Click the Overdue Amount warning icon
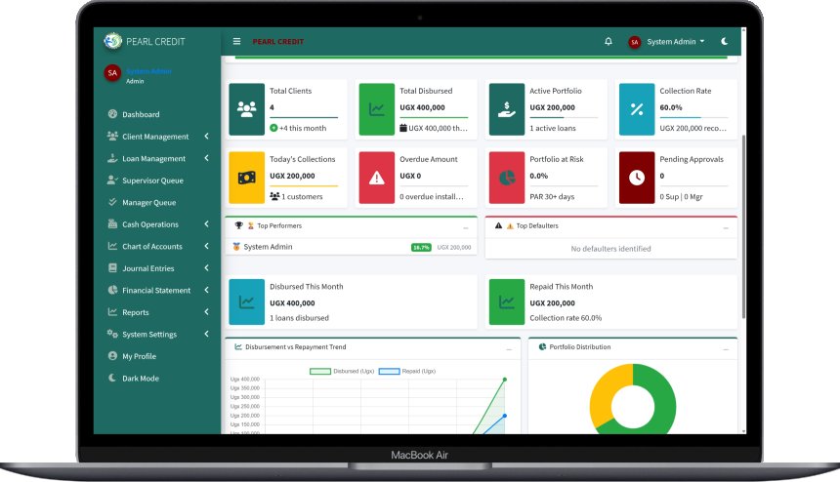Viewport: 840px width, 482px height. [x=376, y=178]
